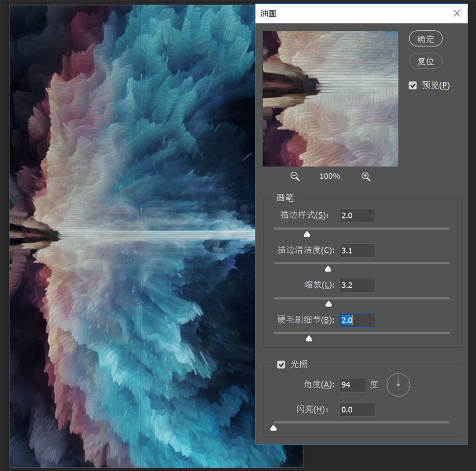The height and width of the screenshot is (471, 476).
Task: Zoom in the oil paint preview
Action: pyautogui.click(x=366, y=177)
